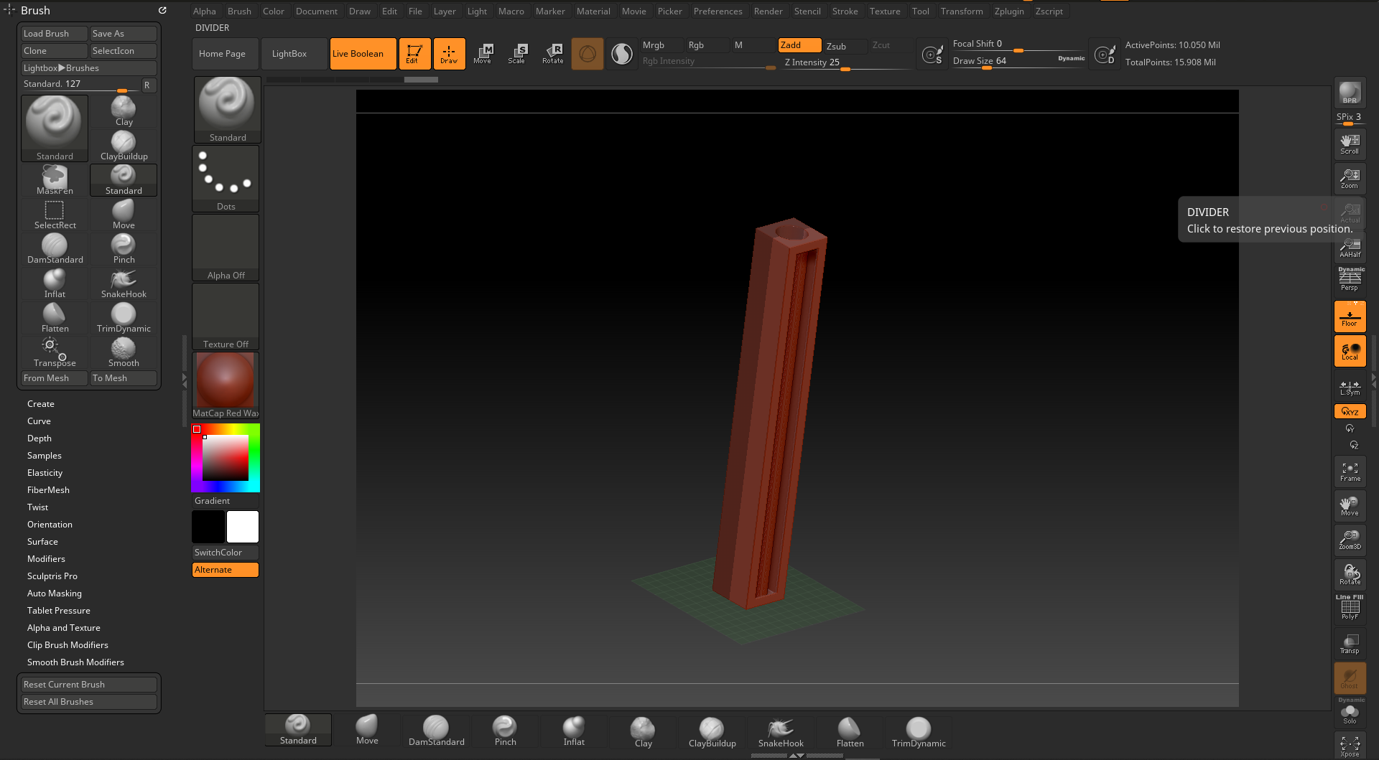Pick the SnakeHook brush in Brush palette
The height and width of the screenshot is (760, 1379).
[124, 283]
